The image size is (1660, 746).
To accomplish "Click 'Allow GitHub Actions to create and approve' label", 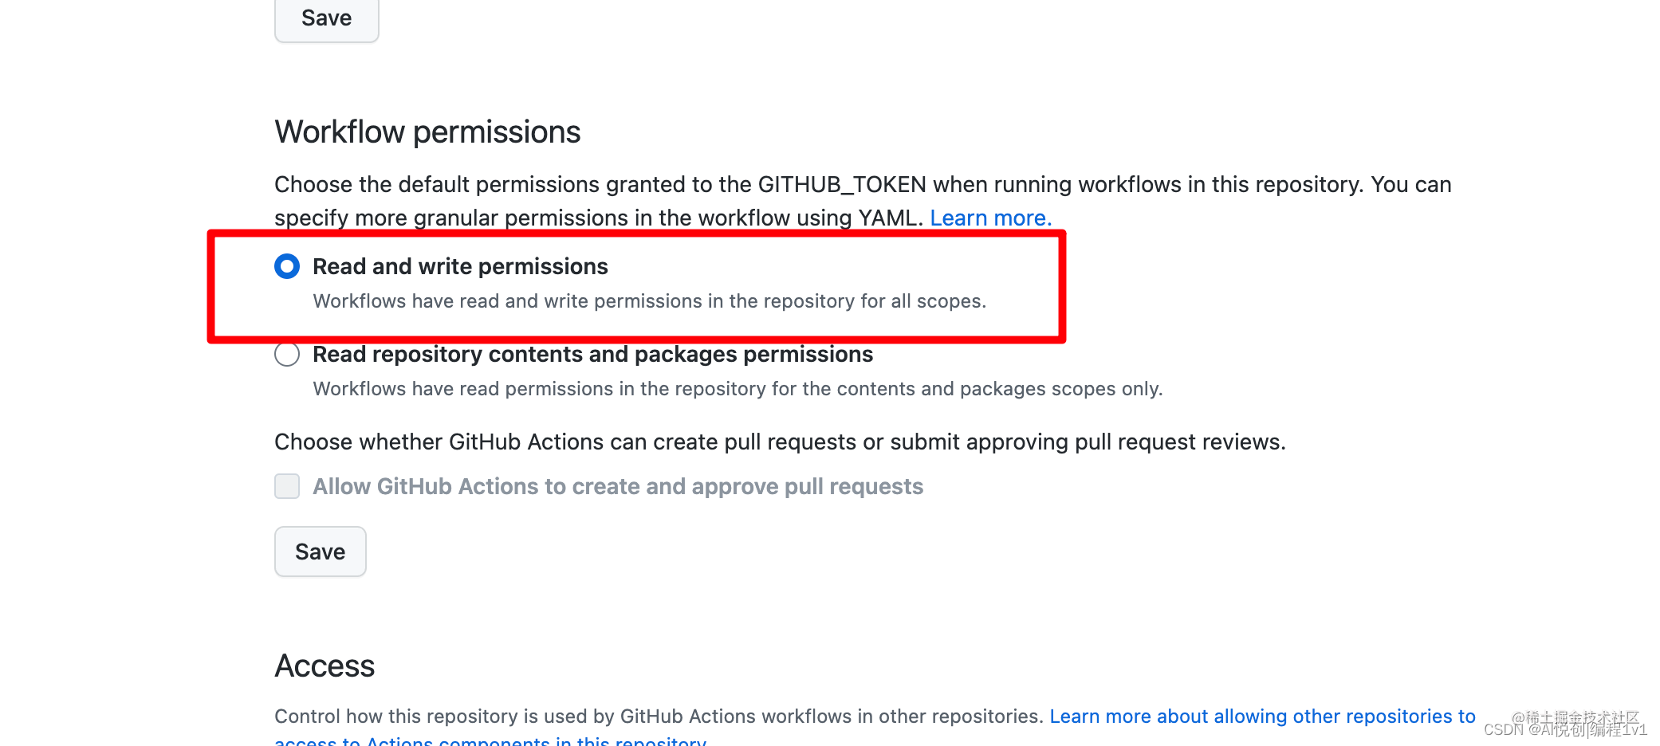I will (x=618, y=486).
